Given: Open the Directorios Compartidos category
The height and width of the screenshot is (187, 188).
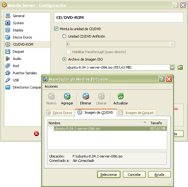Looking at the screenshot, I should tap(23, 87).
